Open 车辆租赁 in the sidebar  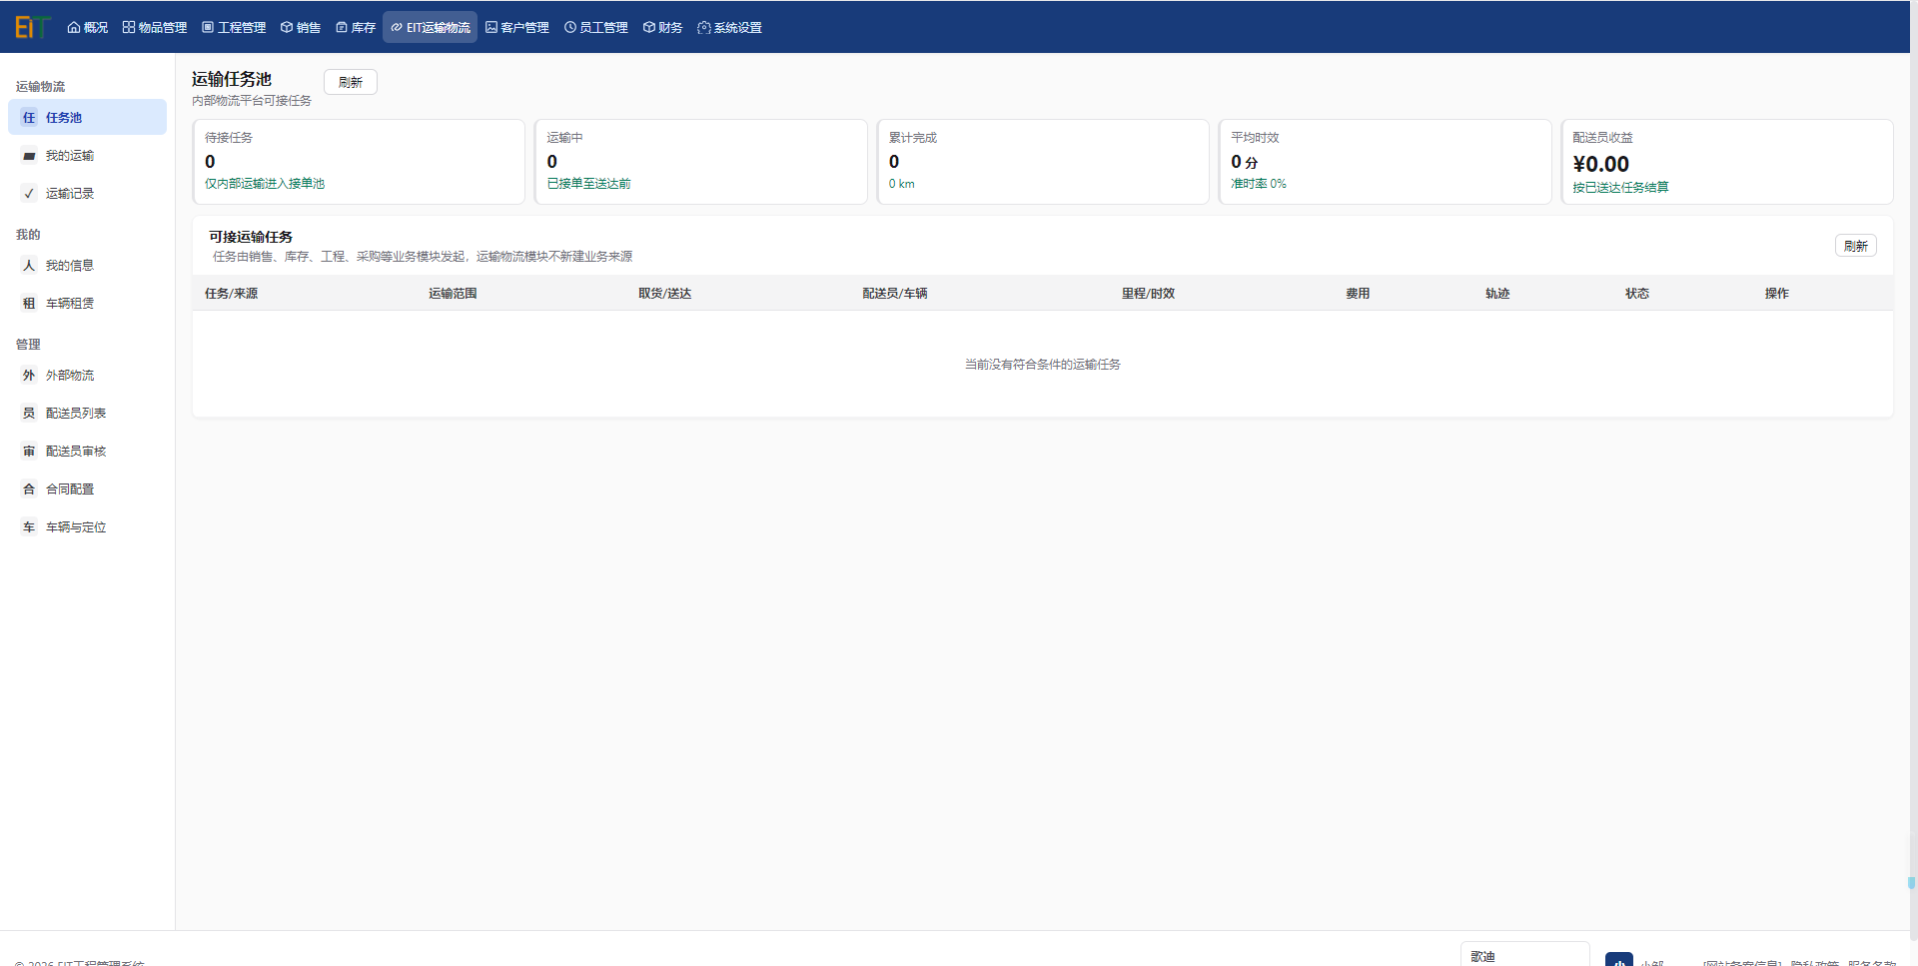87,303
